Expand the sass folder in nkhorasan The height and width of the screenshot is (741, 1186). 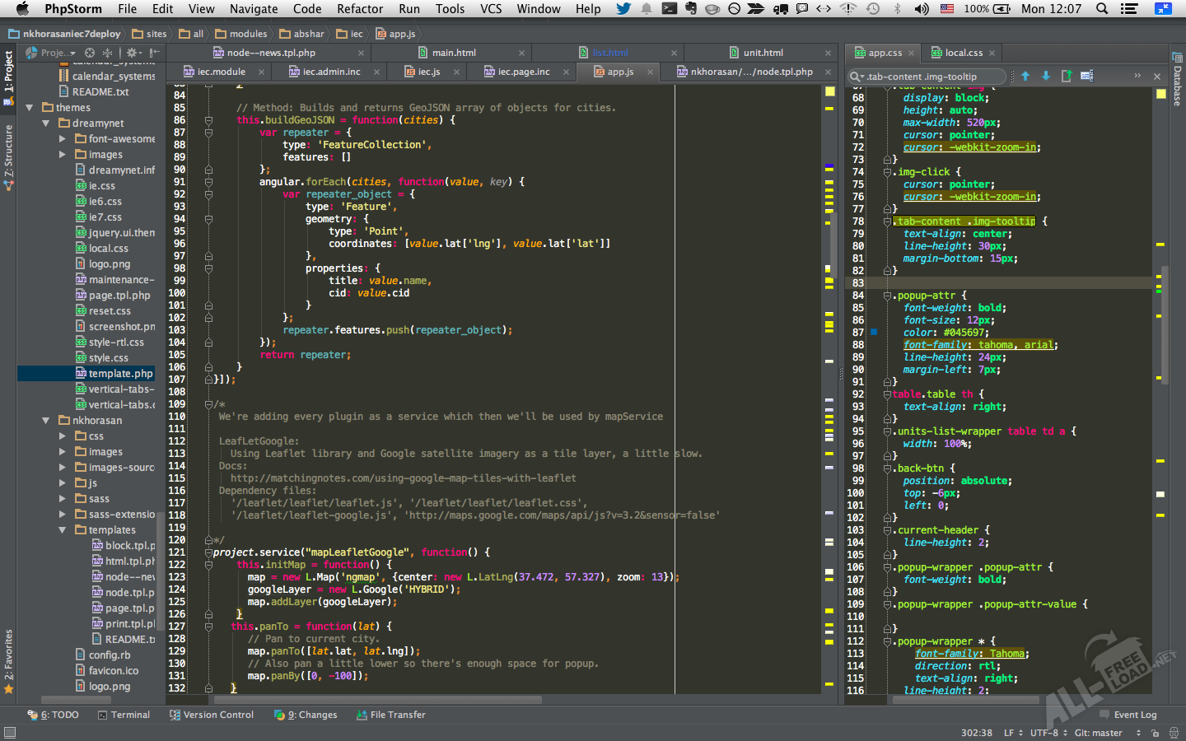[x=63, y=499]
